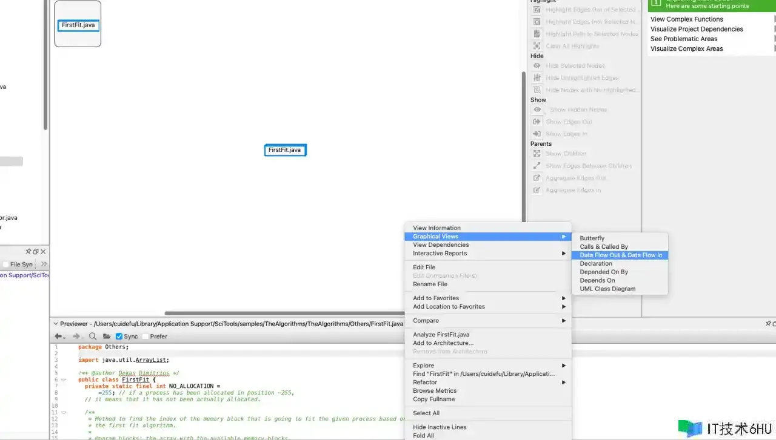The image size is (776, 440).
Task: Click the Show Children icon under Parents
Action: pyautogui.click(x=537, y=154)
